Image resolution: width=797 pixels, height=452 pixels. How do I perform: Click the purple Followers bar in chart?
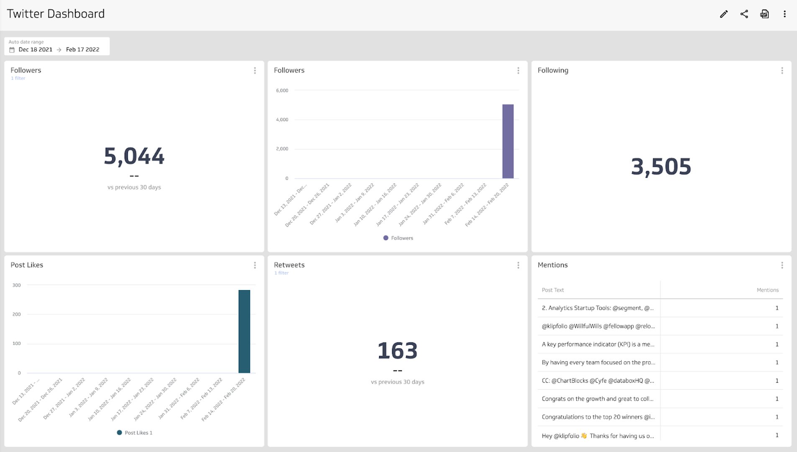[x=507, y=141]
